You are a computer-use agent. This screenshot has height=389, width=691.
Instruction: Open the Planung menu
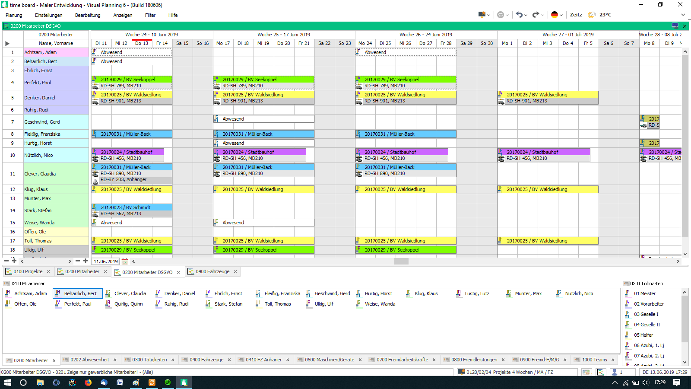point(14,15)
